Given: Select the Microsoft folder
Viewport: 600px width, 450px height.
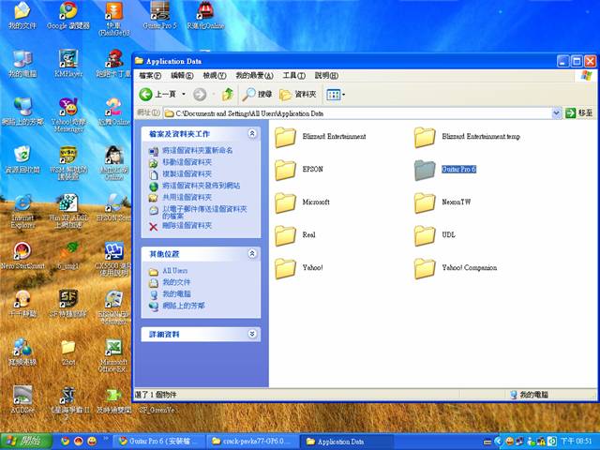Looking at the screenshot, I should pyautogui.click(x=302, y=202).
